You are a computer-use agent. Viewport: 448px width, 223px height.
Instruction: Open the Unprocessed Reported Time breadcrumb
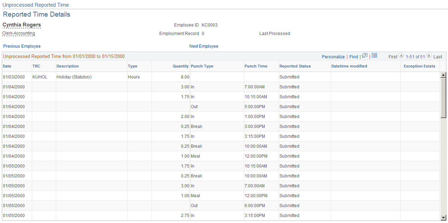35,5
